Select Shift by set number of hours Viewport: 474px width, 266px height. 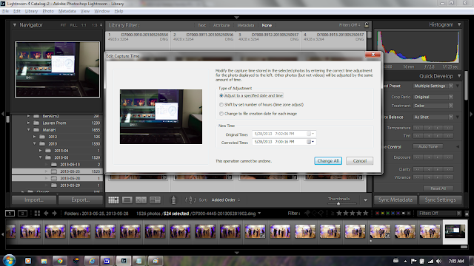(x=261, y=105)
